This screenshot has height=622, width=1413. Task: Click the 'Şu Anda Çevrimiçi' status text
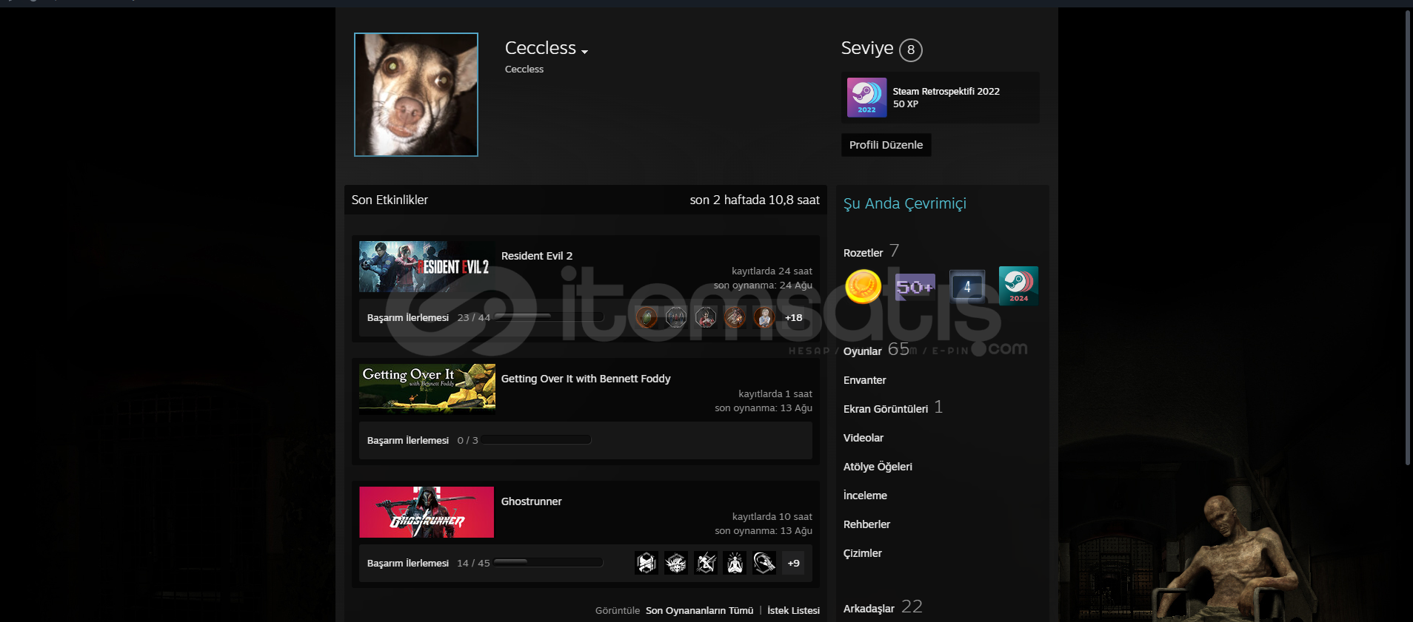905,203
